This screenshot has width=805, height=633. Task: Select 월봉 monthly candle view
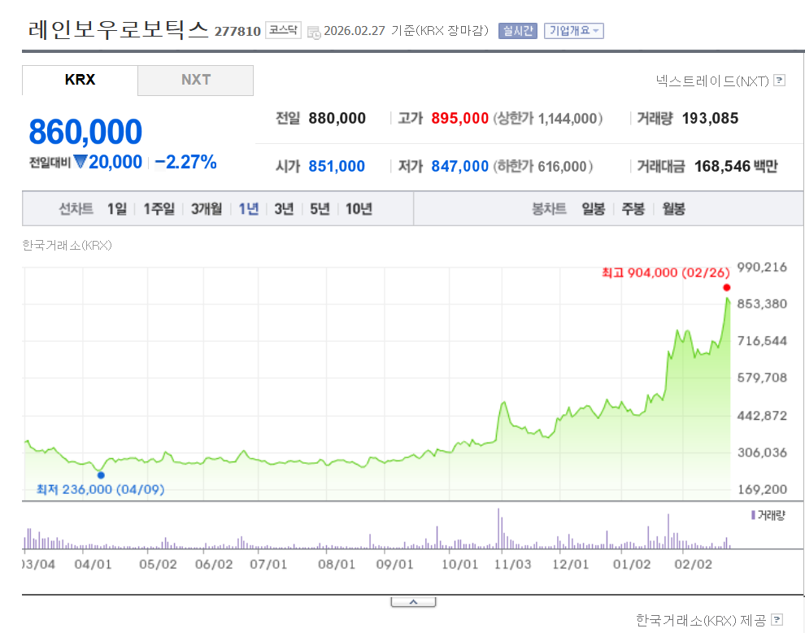tap(673, 208)
